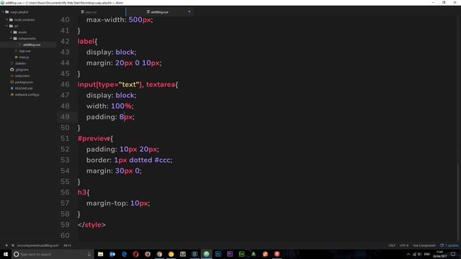461x259 pixels.
Task: Click the '#preview' selector text
Action: click(x=94, y=138)
